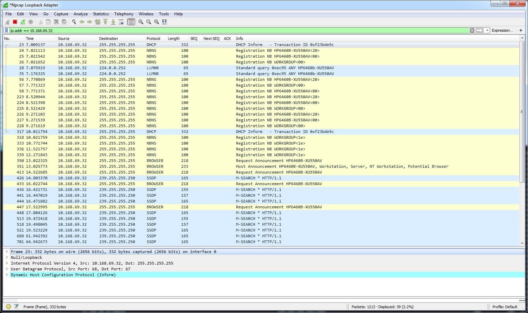Expand Dynamic Host Configuration Protocol details
528x313 pixels.
click(7, 275)
